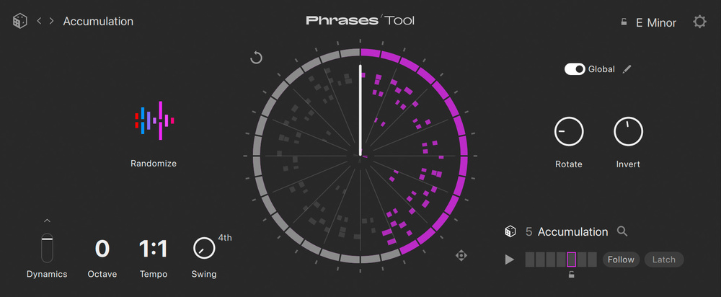Viewport: 721px width, 297px height.
Task: Click the dice icon in top-left corner
Action: coord(20,22)
